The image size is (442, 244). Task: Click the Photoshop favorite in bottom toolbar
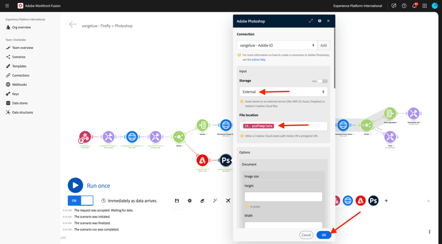(x=374, y=200)
